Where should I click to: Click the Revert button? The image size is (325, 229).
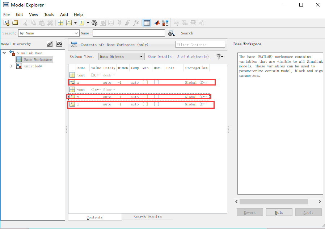(250, 212)
